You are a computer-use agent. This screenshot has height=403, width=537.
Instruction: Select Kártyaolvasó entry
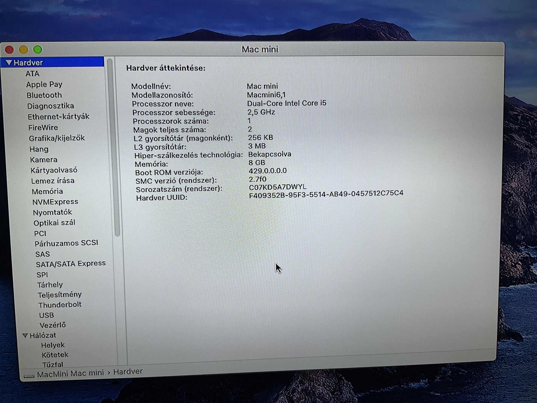54,170
